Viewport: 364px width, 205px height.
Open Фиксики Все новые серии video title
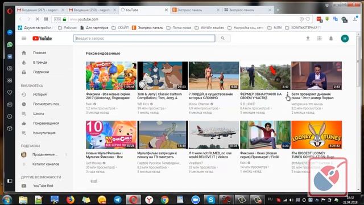pos(107,96)
